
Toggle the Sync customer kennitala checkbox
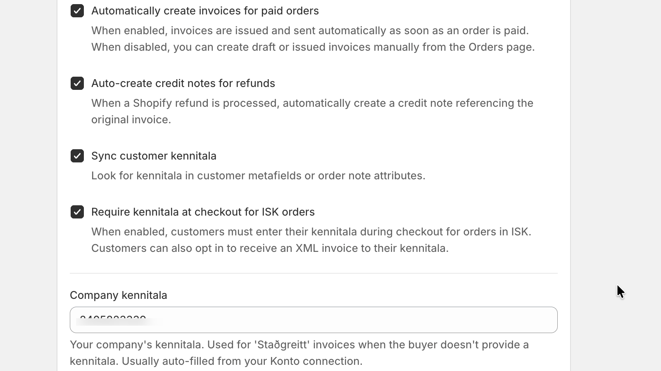click(77, 156)
